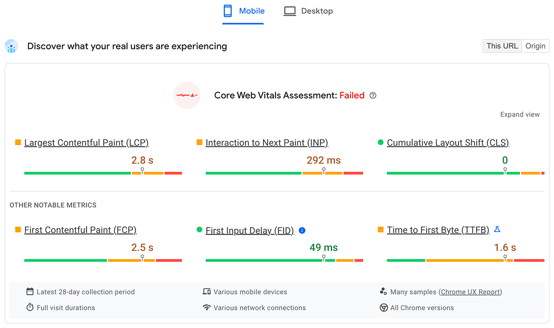This screenshot has width=554, height=328.
Task: Click the calendar collection period icon
Action: pyautogui.click(x=30, y=292)
